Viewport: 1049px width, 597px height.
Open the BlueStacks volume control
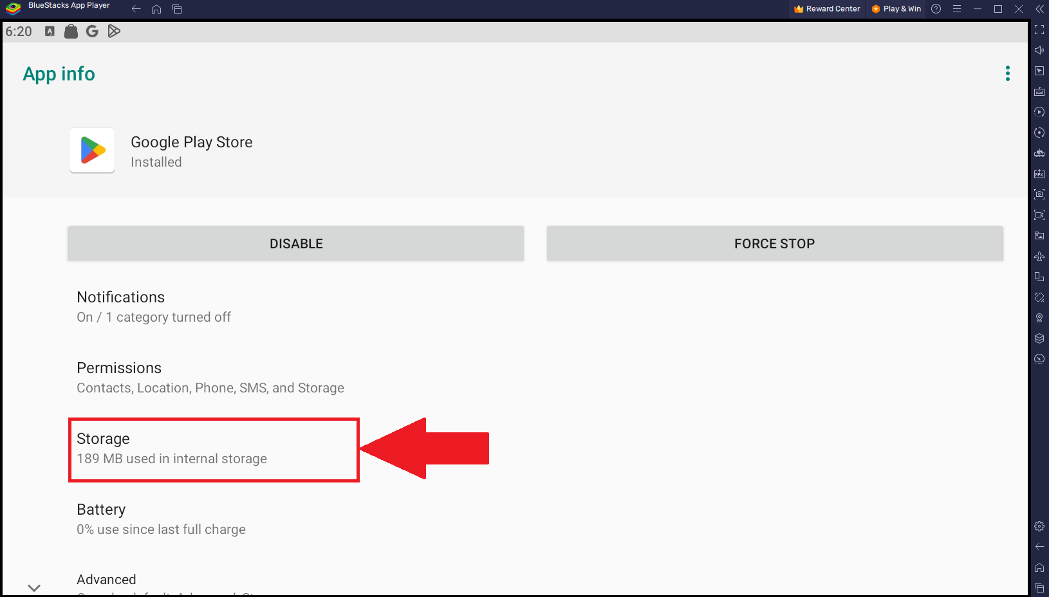point(1039,50)
